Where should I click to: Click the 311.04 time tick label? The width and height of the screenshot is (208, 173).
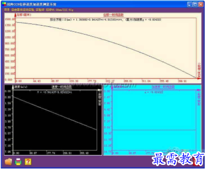146,81
